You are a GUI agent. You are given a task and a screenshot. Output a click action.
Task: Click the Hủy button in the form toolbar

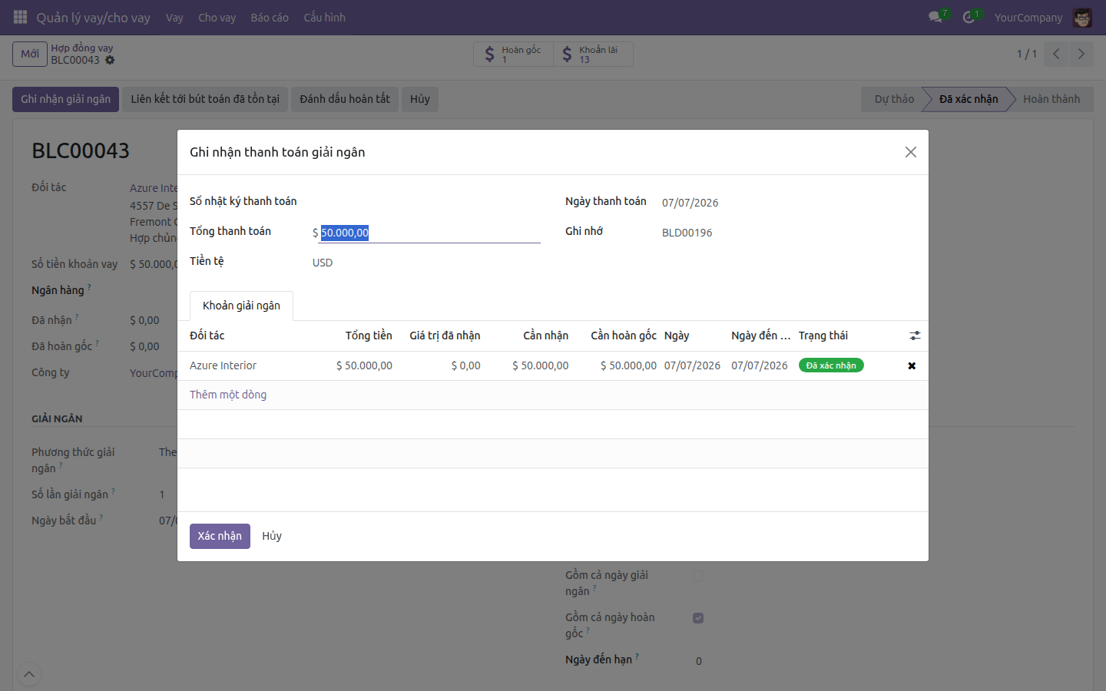pyautogui.click(x=420, y=99)
